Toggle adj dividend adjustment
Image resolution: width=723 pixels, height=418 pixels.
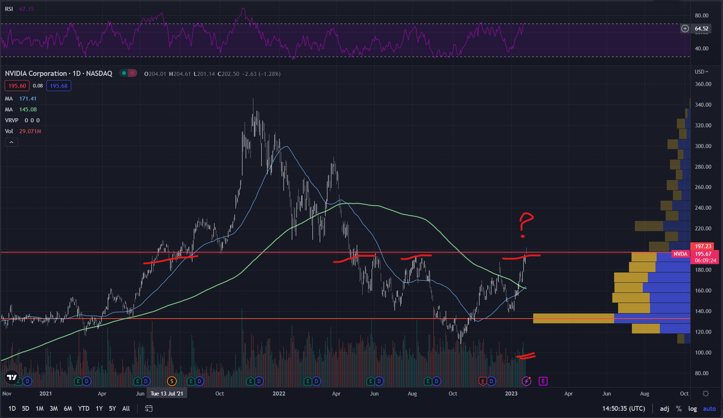(x=664, y=409)
